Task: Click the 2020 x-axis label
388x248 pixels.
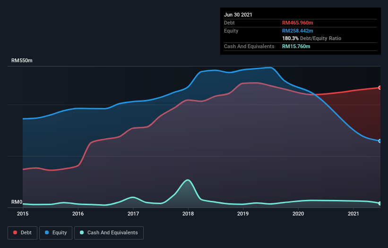Action: click(x=298, y=214)
